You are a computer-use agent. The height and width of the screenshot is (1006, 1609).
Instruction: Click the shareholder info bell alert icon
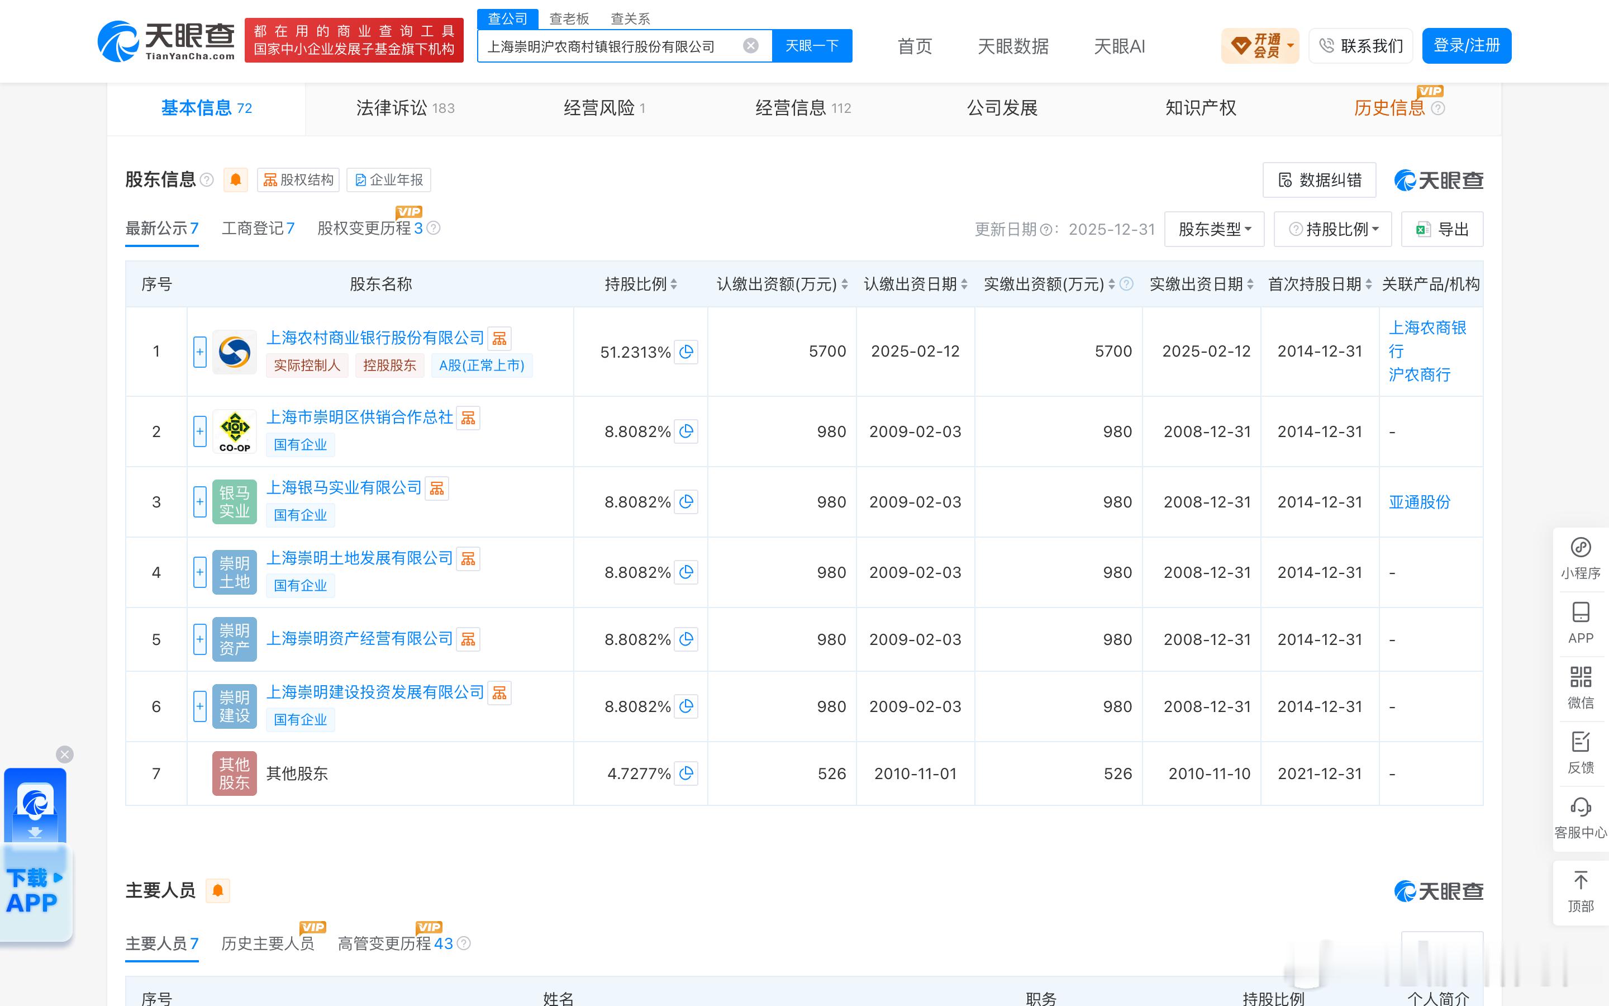coord(235,179)
